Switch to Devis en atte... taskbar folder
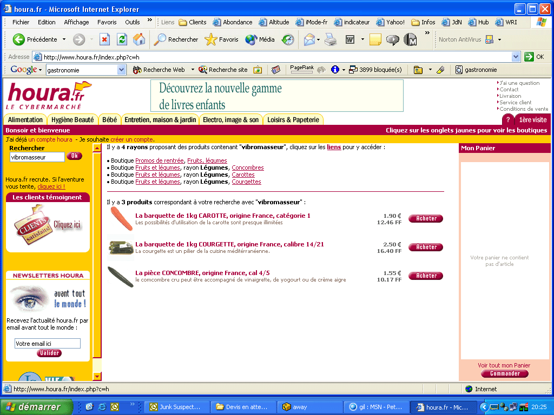This screenshot has height=415, width=554. (243, 407)
